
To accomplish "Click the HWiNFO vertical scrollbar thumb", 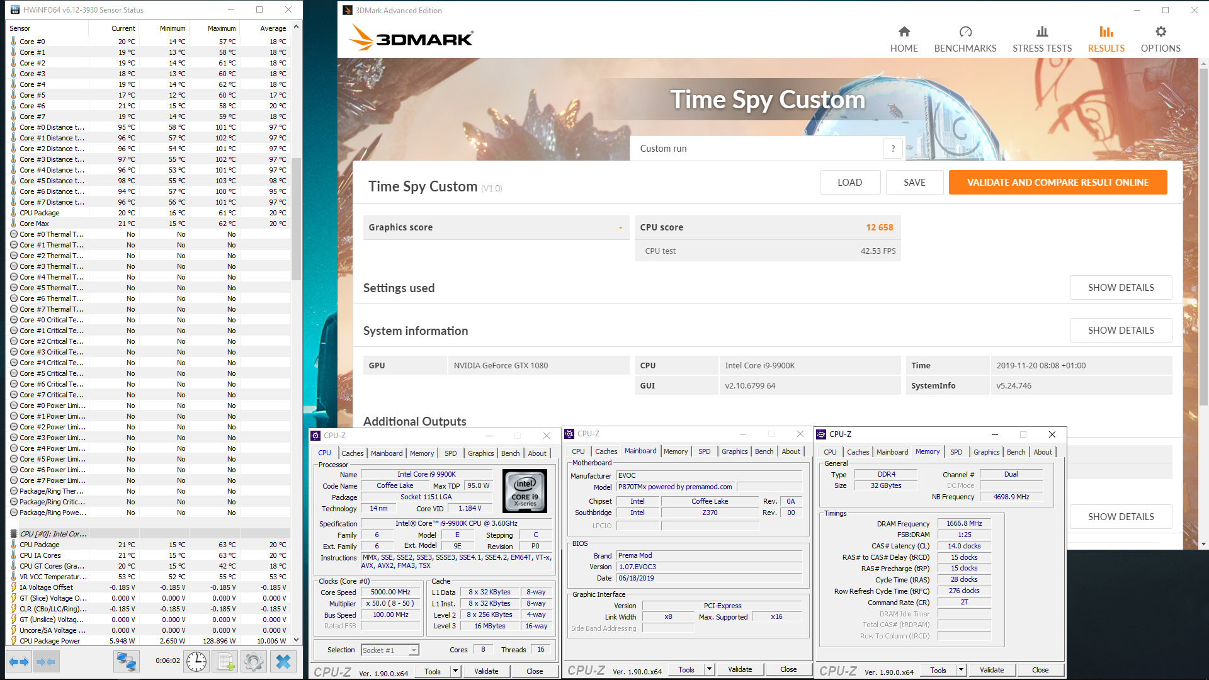I will point(296,218).
